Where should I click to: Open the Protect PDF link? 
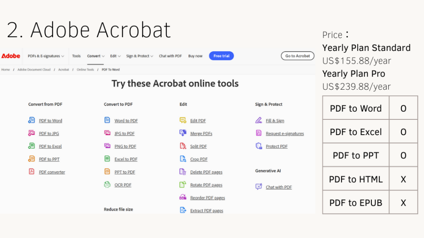tap(277, 146)
